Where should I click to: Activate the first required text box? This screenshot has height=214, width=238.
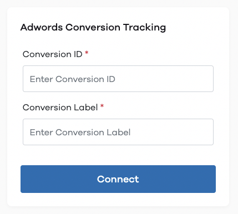[118, 79]
